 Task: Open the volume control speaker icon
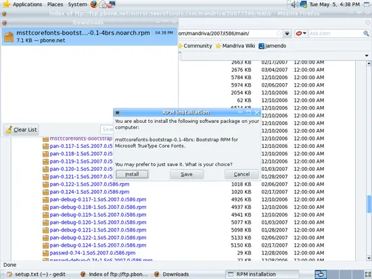[x=294, y=4]
